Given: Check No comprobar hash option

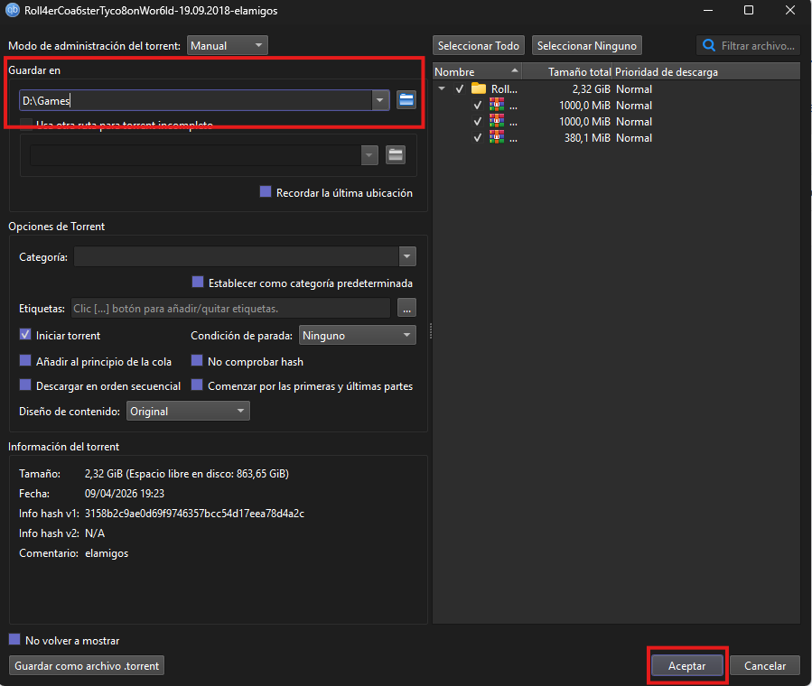Looking at the screenshot, I should point(197,360).
